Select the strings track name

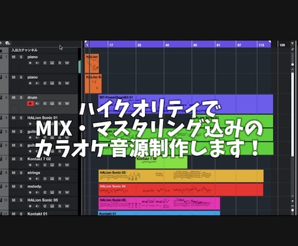pyautogui.click(x=34, y=173)
